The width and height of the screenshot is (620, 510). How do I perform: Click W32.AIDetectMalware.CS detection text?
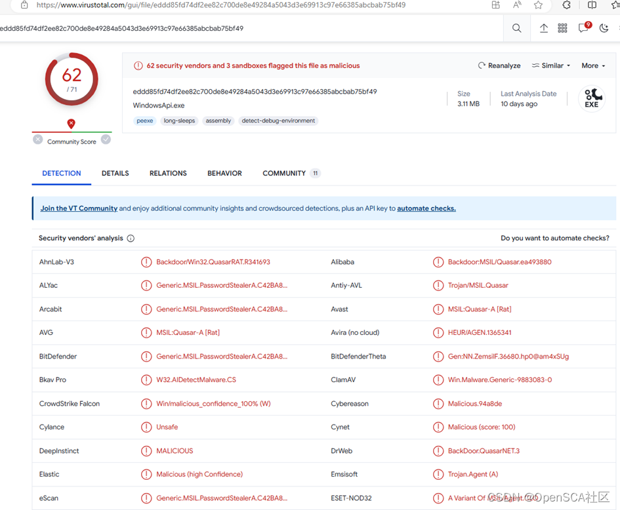[x=196, y=380]
